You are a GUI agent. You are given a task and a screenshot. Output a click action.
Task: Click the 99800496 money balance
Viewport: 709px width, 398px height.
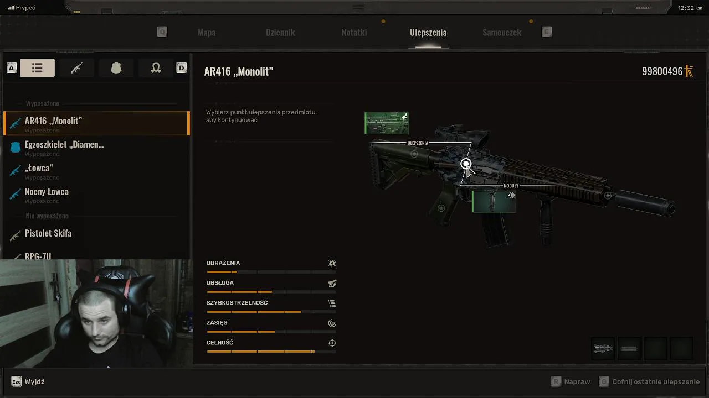[x=662, y=71]
